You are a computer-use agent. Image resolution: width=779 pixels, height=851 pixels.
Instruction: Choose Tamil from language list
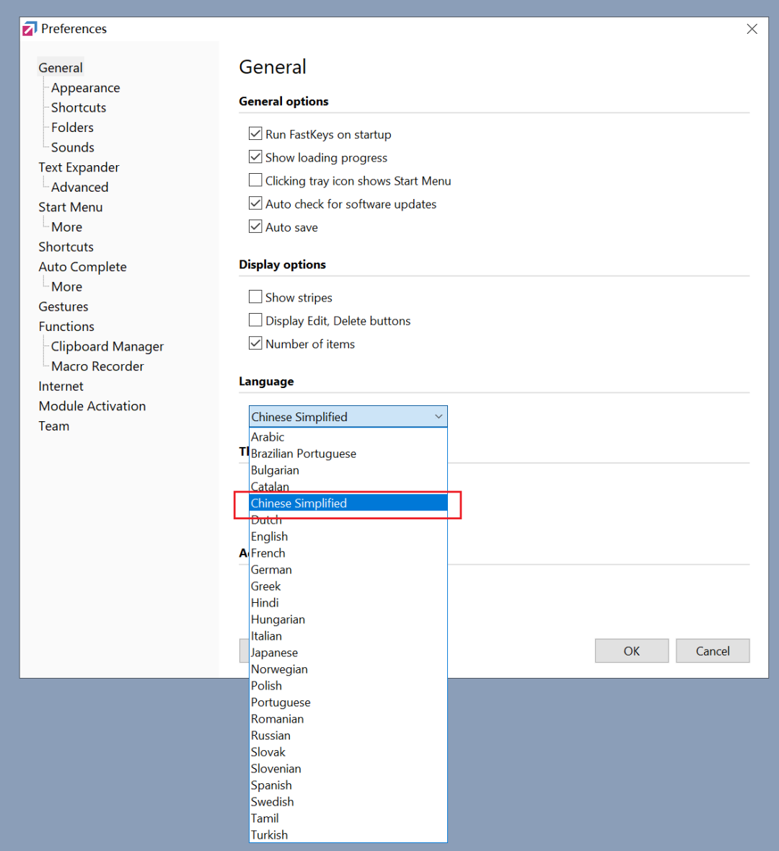[348, 819]
